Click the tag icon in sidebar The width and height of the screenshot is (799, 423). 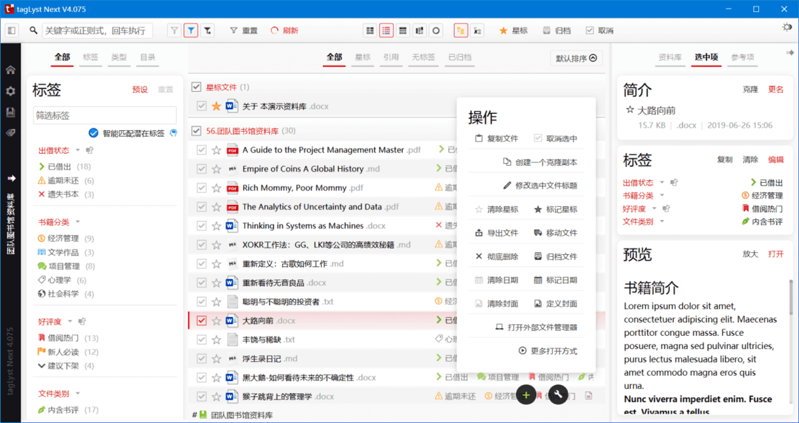pyautogui.click(x=11, y=133)
